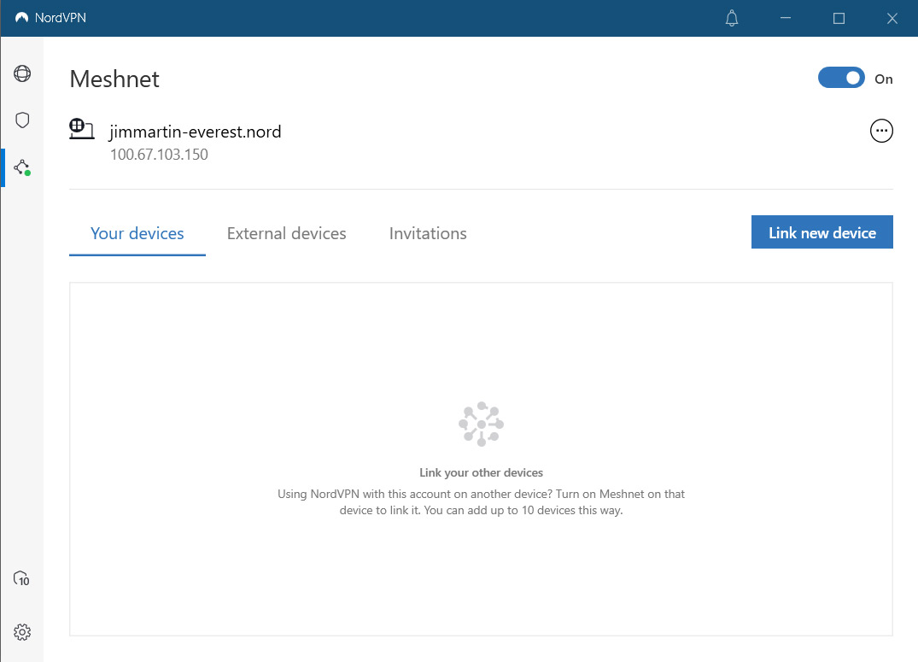Open Threat Protection shield icon

point(22,120)
